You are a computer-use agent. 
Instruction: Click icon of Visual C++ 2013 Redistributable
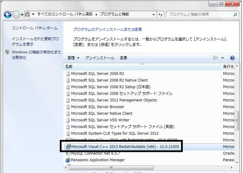click(x=68, y=147)
